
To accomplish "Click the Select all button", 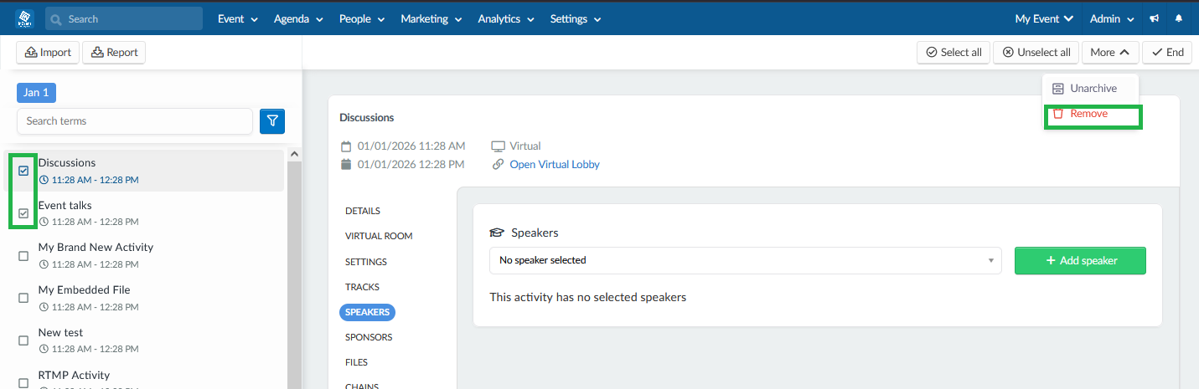I will pyautogui.click(x=954, y=52).
